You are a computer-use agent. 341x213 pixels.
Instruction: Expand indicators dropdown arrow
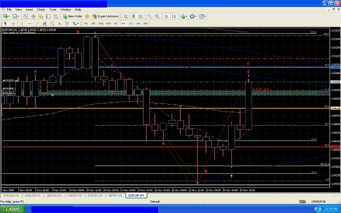click(x=186, y=16)
